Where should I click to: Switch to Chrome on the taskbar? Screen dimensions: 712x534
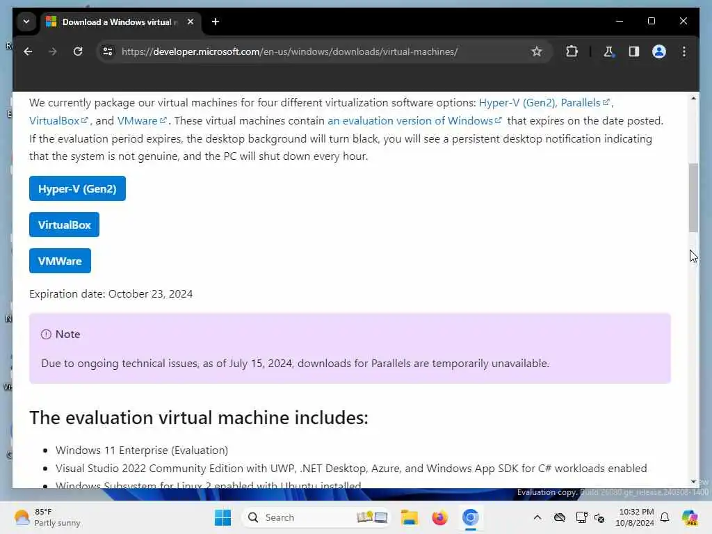click(471, 517)
